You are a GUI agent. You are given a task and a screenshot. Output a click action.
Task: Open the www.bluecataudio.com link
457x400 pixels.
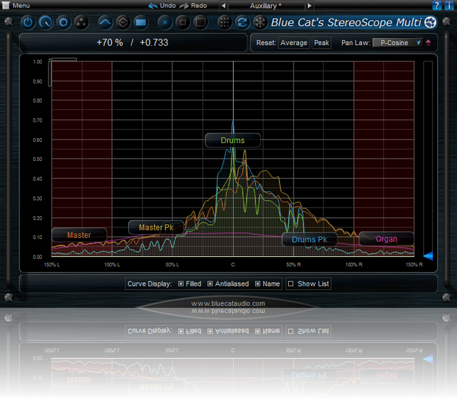click(228, 303)
